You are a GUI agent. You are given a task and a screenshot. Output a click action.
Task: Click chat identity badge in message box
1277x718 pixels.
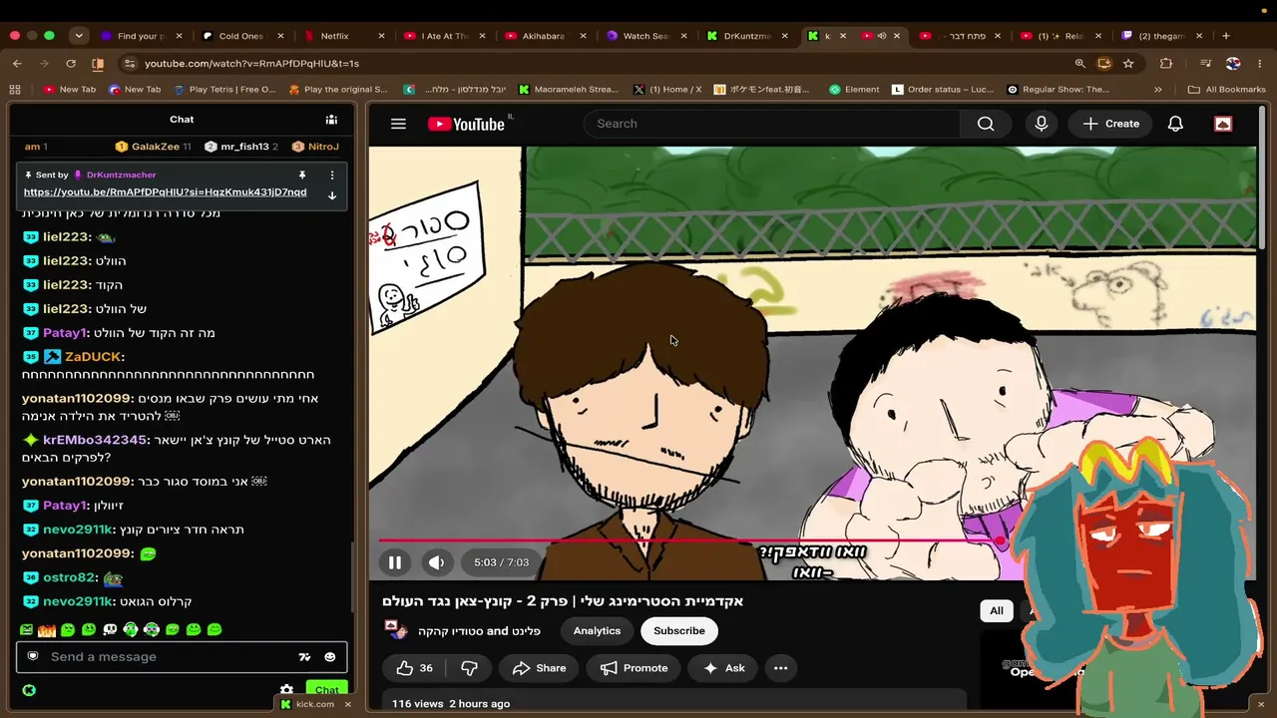[33, 656]
